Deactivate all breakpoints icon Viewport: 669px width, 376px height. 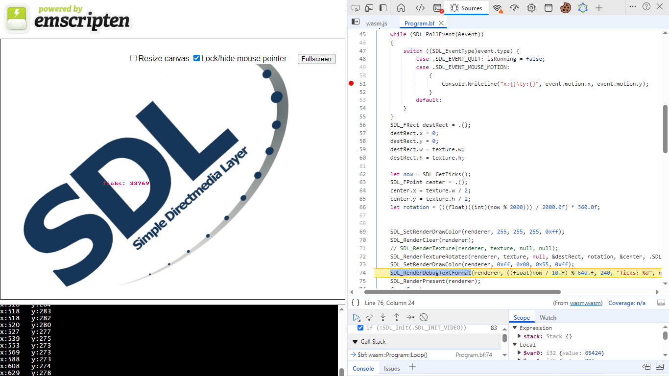click(x=424, y=317)
